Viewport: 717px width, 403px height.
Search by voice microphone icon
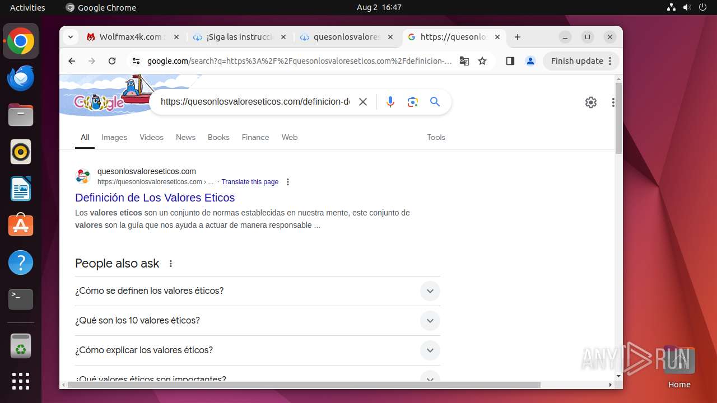[390, 102]
